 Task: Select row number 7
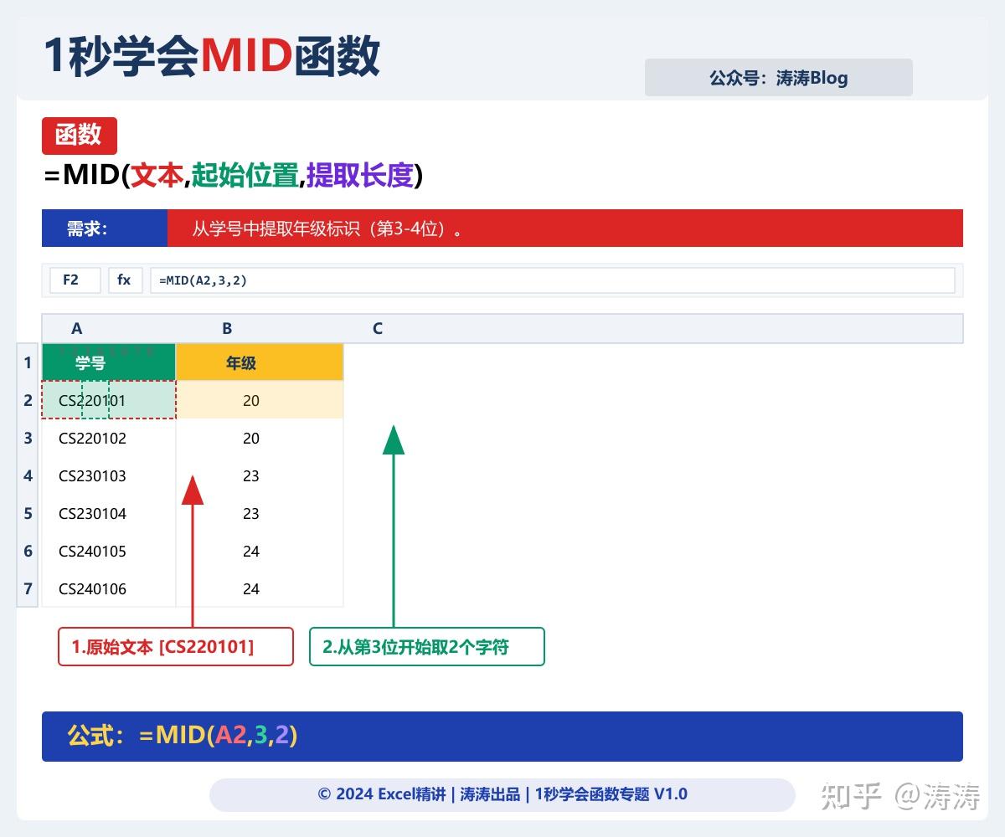[27, 588]
